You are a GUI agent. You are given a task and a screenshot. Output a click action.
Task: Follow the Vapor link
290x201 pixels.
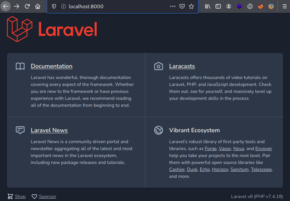(x=225, y=148)
